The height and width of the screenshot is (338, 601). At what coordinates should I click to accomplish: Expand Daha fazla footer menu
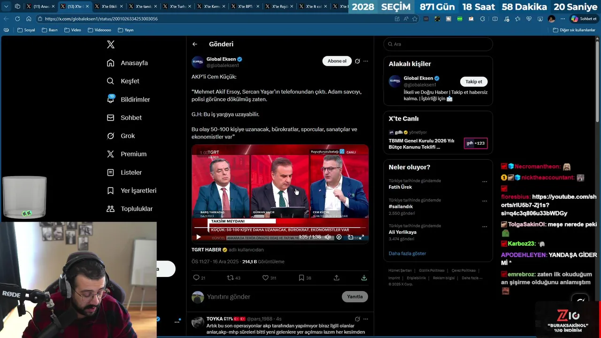click(472, 278)
